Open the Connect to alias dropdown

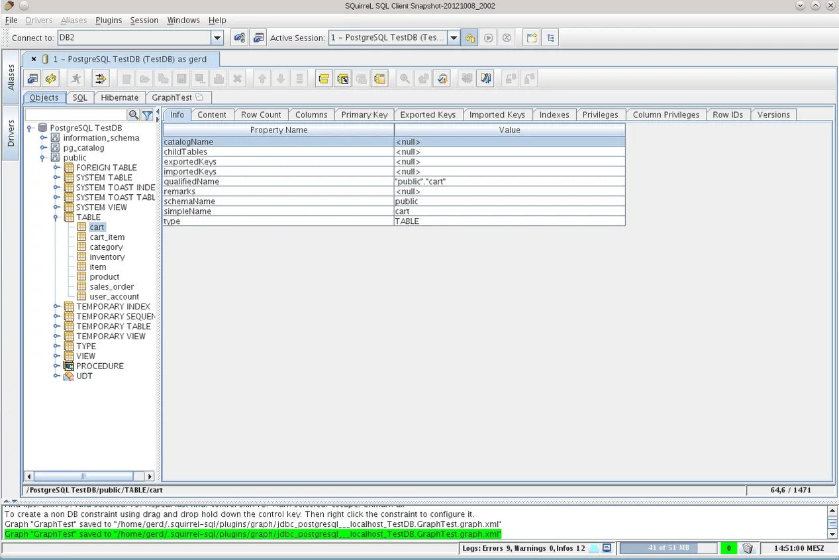point(217,38)
